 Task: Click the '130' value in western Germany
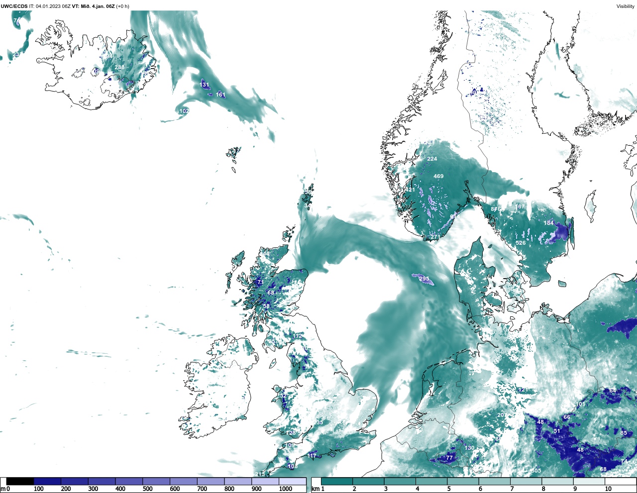pos(469,448)
